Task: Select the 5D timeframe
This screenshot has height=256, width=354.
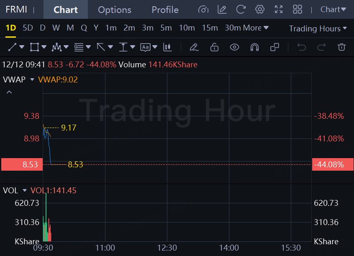Action: [x=28, y=28]
